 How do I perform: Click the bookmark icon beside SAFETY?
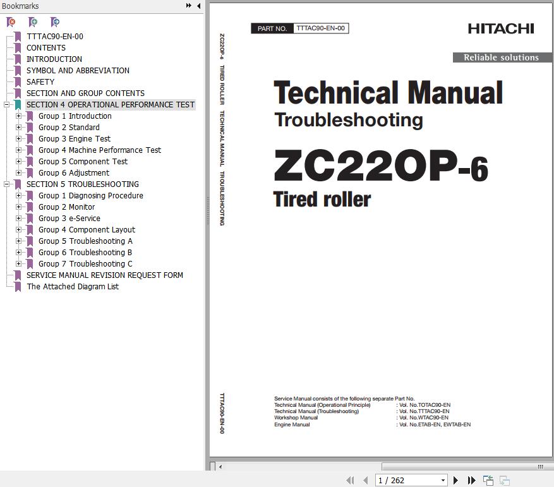point(18,82)
